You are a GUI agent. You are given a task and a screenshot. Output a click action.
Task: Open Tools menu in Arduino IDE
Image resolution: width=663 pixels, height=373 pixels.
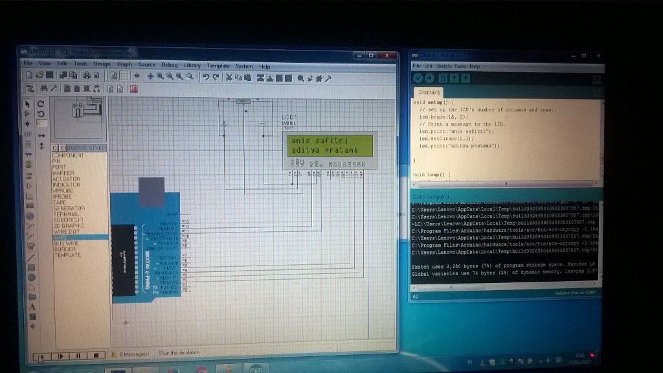pos(460,66)
